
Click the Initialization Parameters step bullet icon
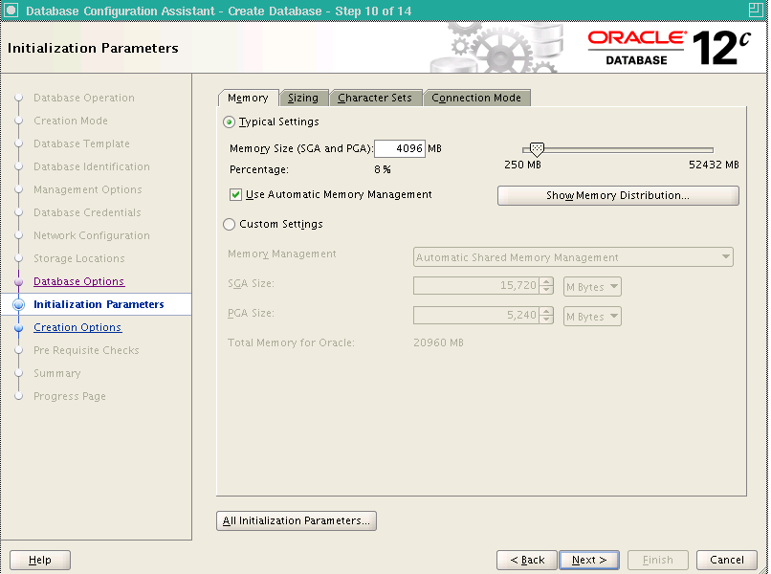[19, 304]
